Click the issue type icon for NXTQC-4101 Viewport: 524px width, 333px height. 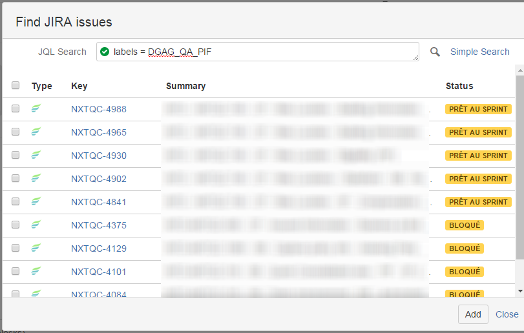36,271
